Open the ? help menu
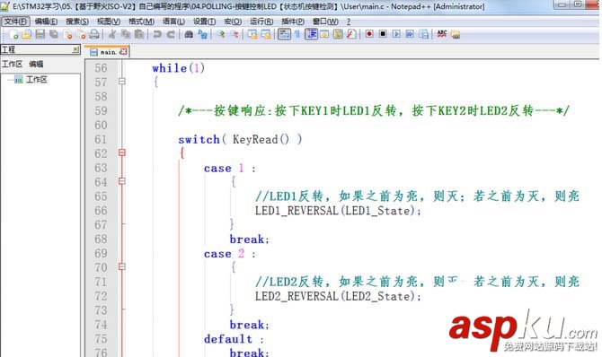This screenshot has height=357, width=602. pos(349,22)
